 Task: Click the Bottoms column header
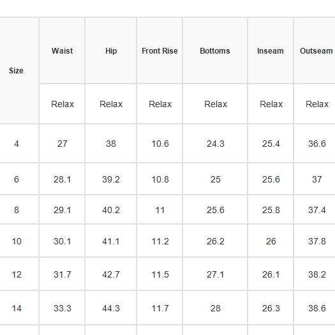coord(215,51)
